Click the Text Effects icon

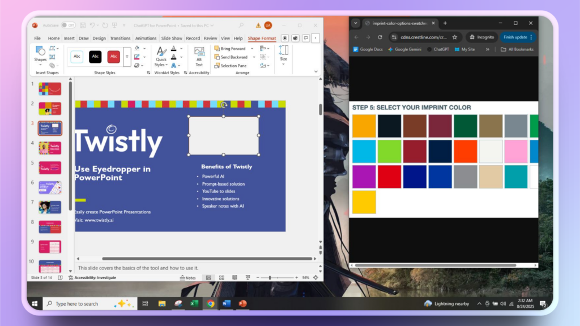point(173,66)
